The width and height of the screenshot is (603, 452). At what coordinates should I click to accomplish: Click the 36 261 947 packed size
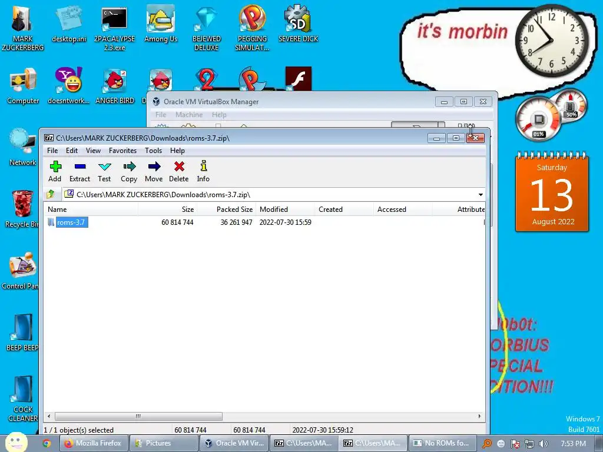(x=236, y=222)
